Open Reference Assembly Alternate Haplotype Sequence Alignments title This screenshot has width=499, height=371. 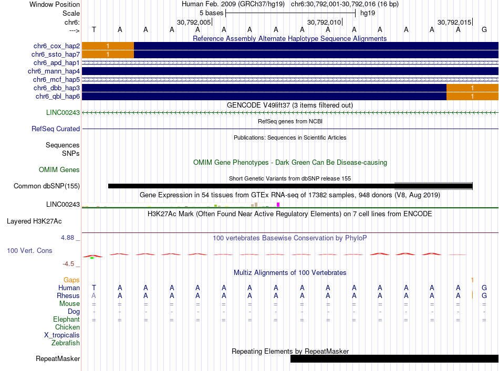289,38
